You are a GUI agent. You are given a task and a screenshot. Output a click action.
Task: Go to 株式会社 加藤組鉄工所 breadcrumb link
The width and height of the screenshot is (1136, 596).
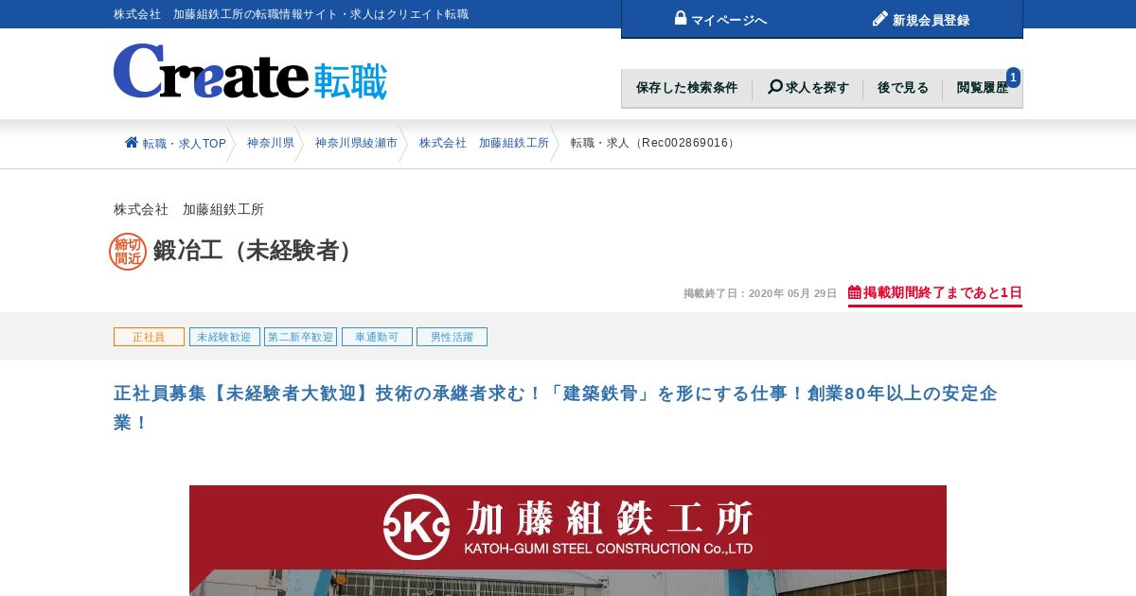coord(484,143)
